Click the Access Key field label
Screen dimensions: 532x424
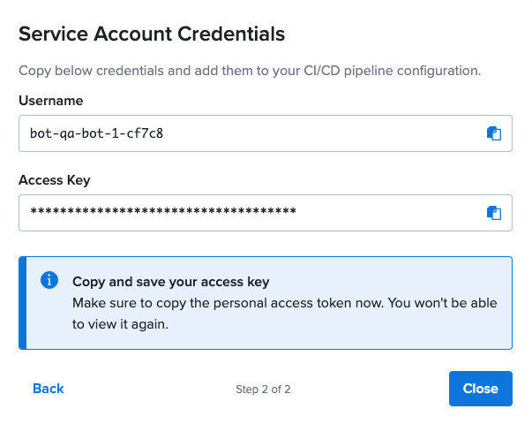click(x=54, y=179)
